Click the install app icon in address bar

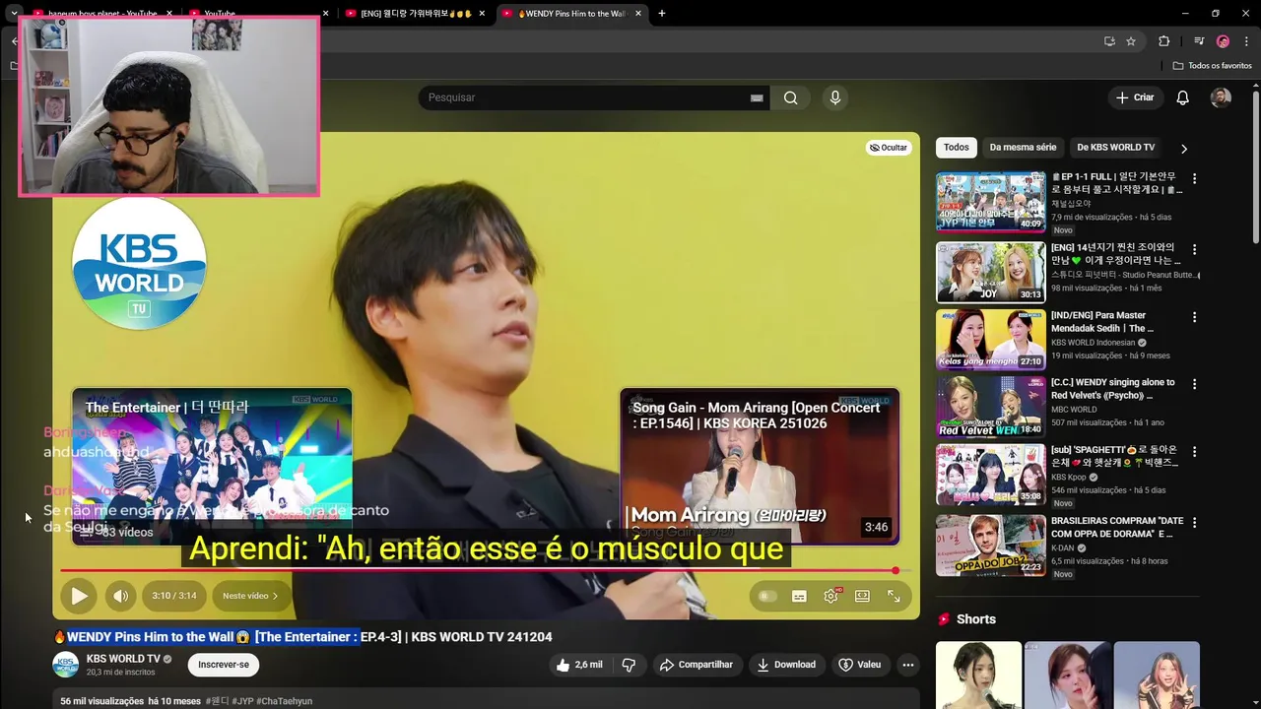(x=1109, y=41)
